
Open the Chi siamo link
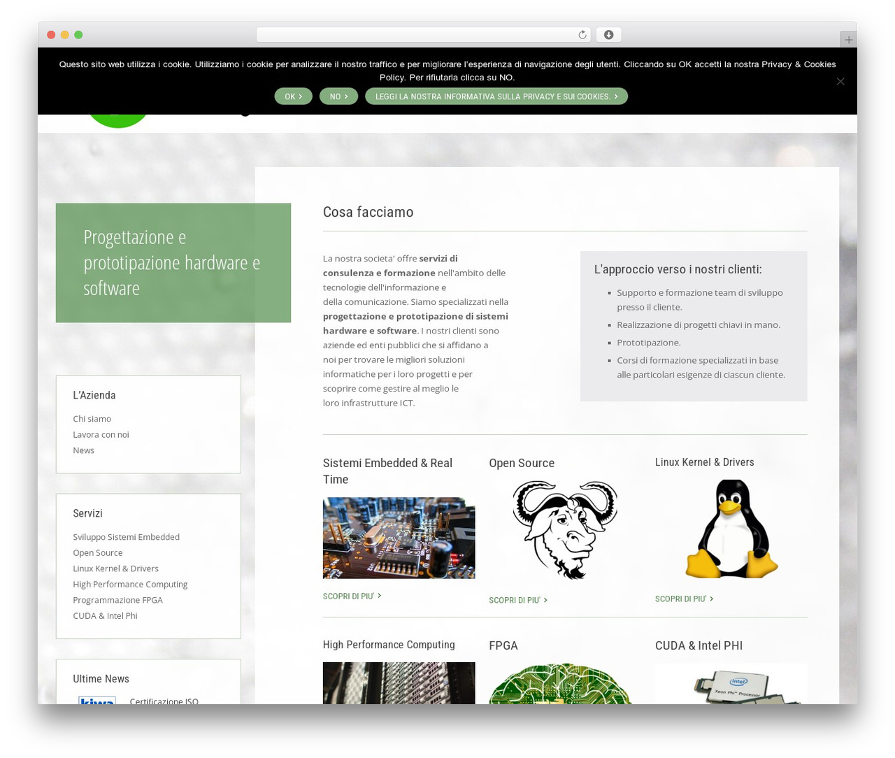tap(92, 419)
